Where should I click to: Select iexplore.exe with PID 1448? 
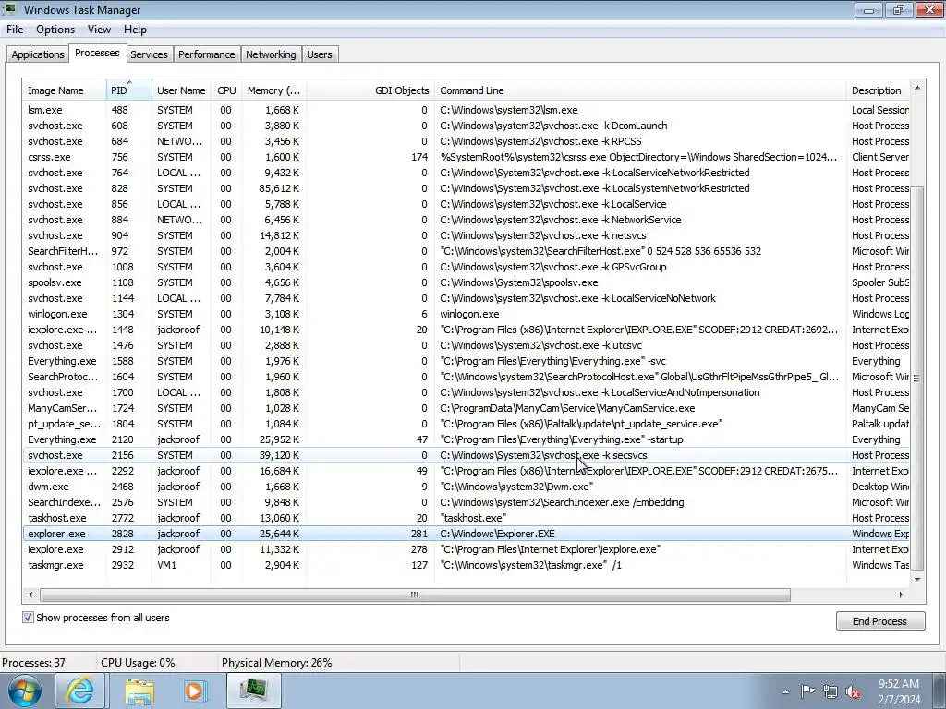coord(466,330)
